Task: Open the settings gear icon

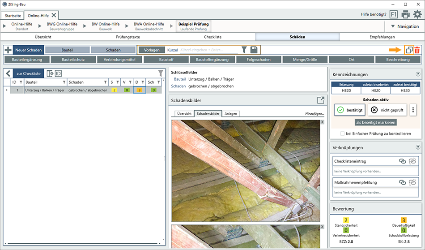Action: coord(417,14)
